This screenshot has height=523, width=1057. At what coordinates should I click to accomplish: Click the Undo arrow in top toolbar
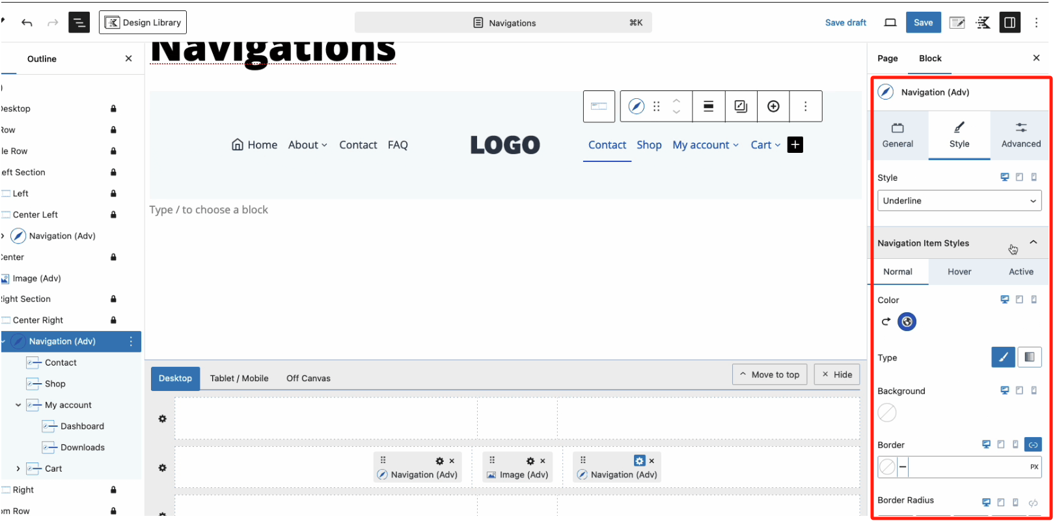tap(27, 23)
